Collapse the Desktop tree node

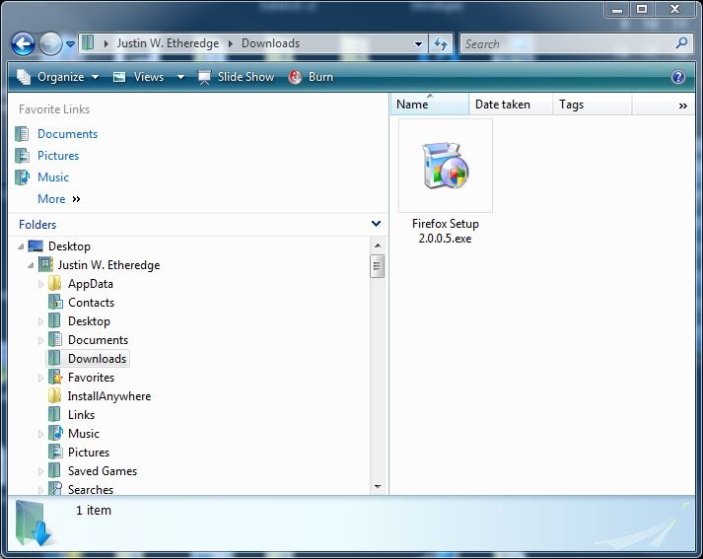pos(21,246)
